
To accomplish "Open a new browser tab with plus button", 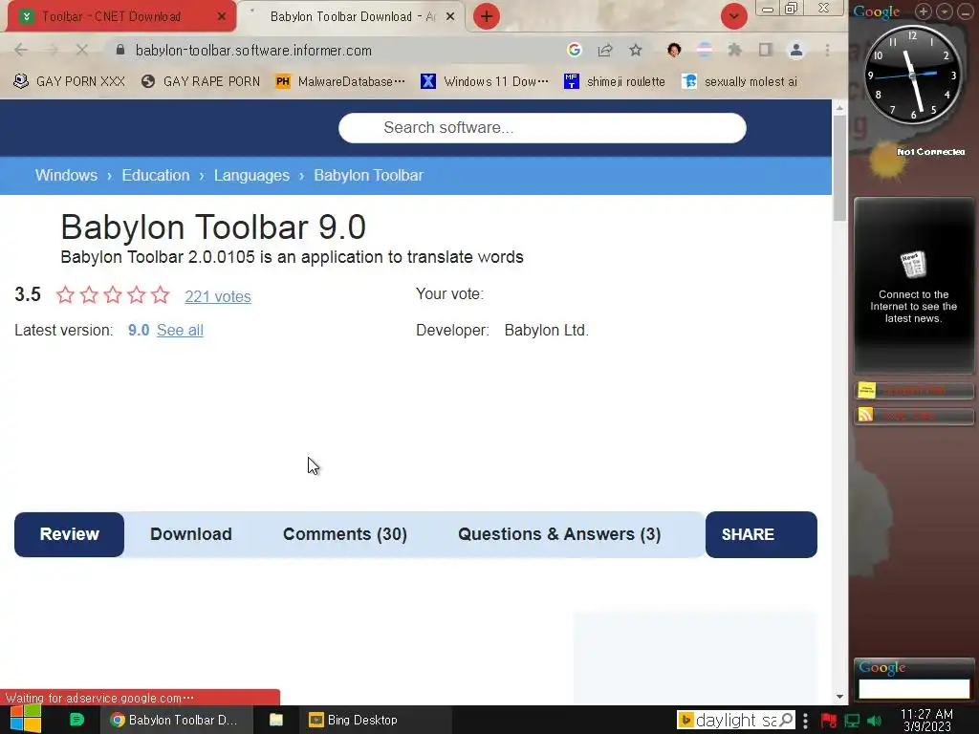I will pyautogui.click(x=487, y=17).
